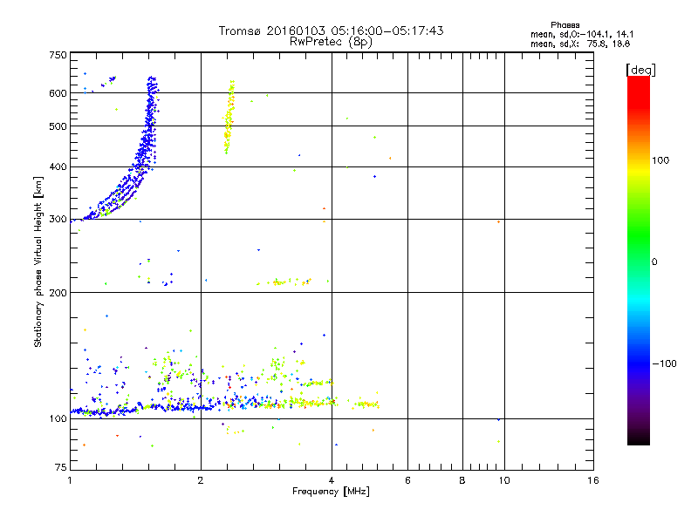Click the x-axis tick label '10'
Image resolution: width=698 pixels, height=523 pixels.
click(x=504, y=480)
